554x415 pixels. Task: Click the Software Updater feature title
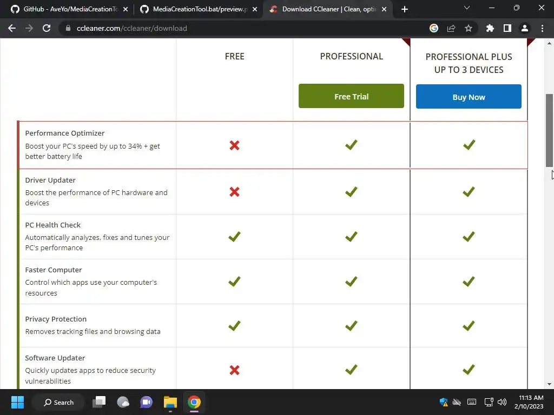click(x=55, y=358)
